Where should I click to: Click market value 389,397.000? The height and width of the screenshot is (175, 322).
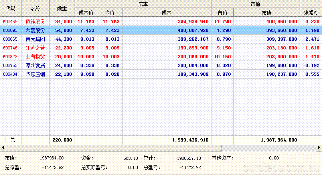tap(282, 39)
